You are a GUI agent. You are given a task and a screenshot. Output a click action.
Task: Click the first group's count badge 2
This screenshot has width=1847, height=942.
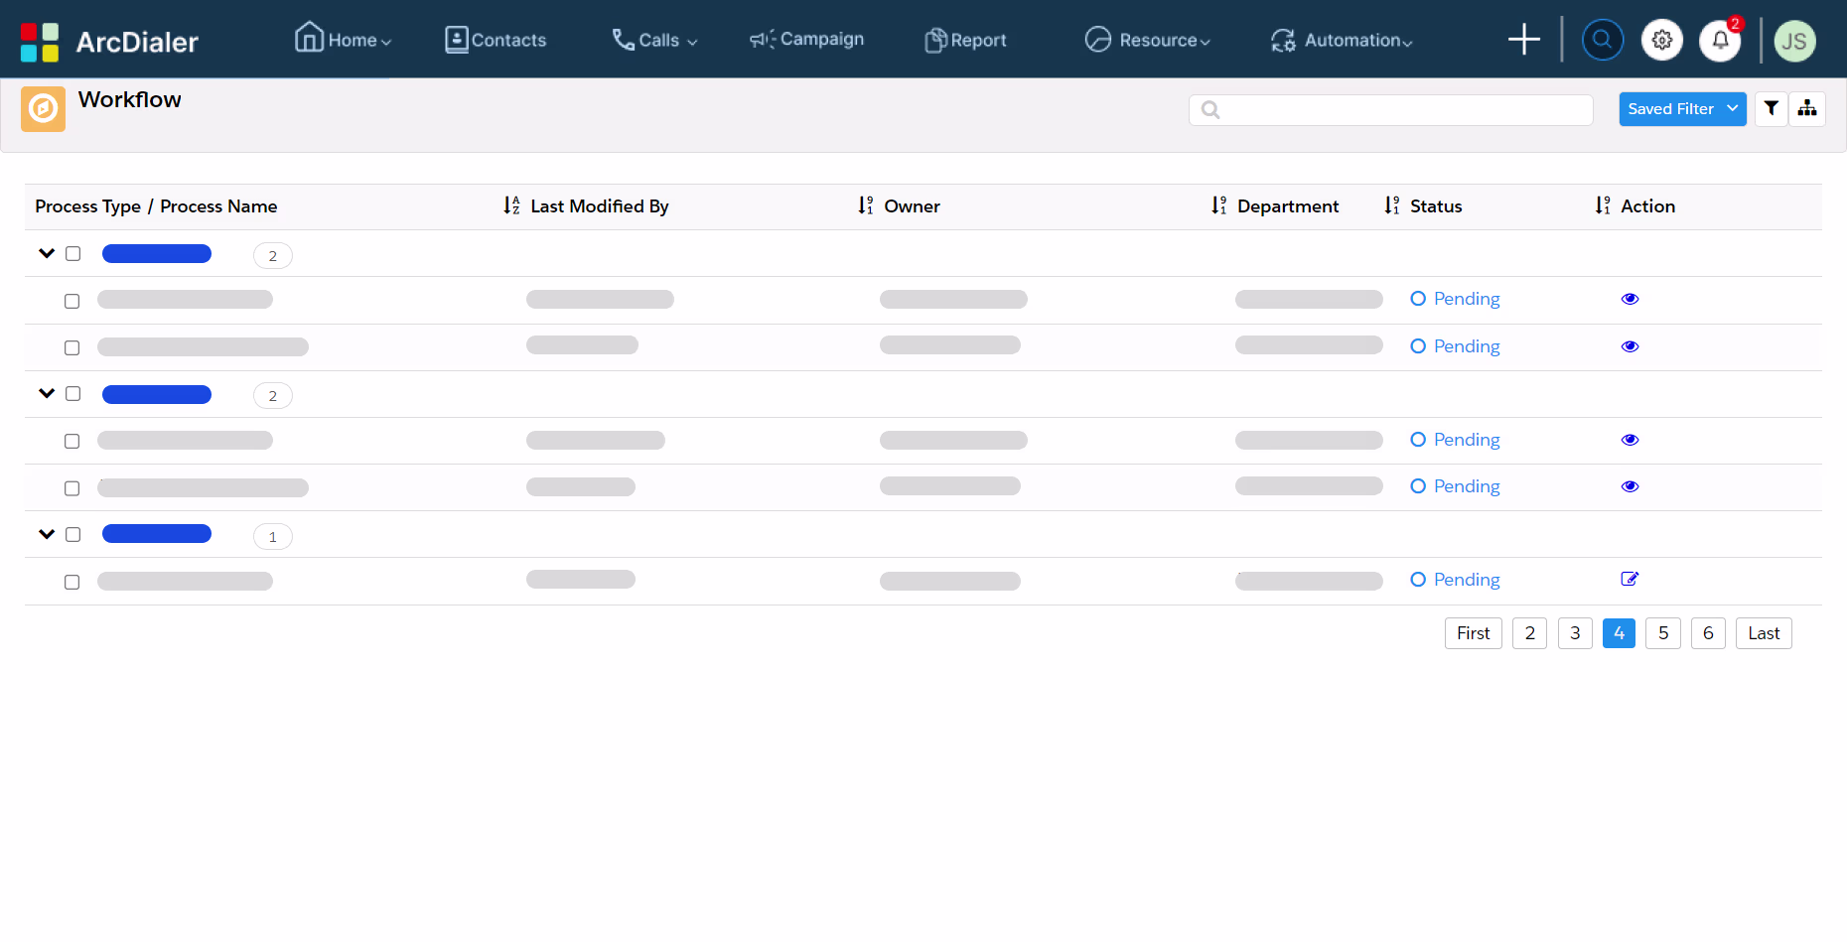click(x=273, y=255)
